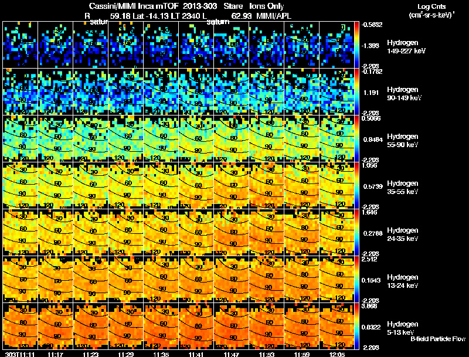Click the Hydrogen 5-13 keV row label

tap(403, 328)
